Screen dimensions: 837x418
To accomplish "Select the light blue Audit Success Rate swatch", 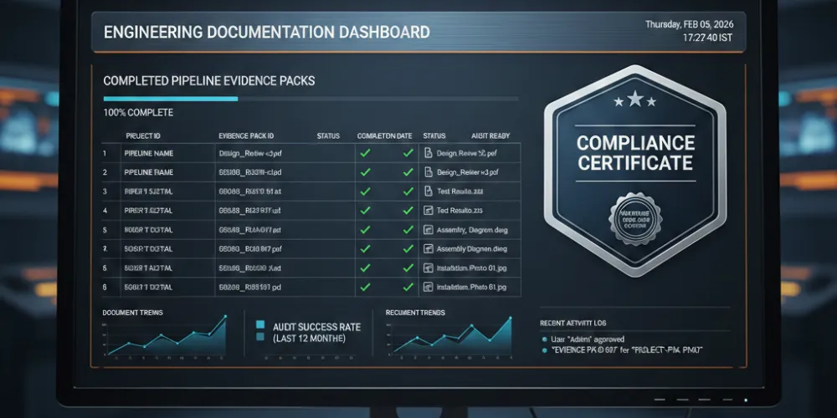I will pos(260,324).
